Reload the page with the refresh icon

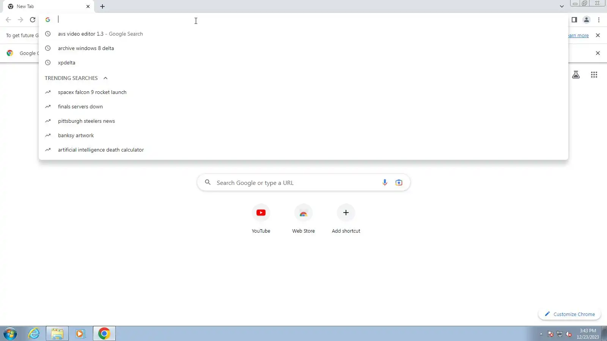pos(33,20)
